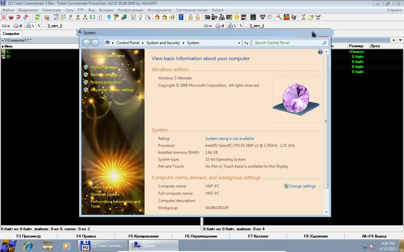Image resolution: width=404 pixels, height=252 pixels.
Task: Click System rating is not available link
Action: coord(229,139)
